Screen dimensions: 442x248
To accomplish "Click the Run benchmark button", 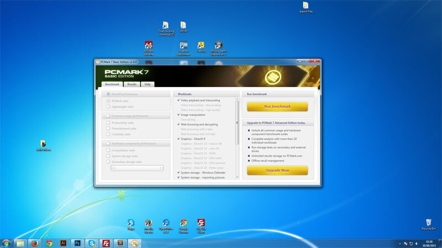I will (x=277, y=106).
